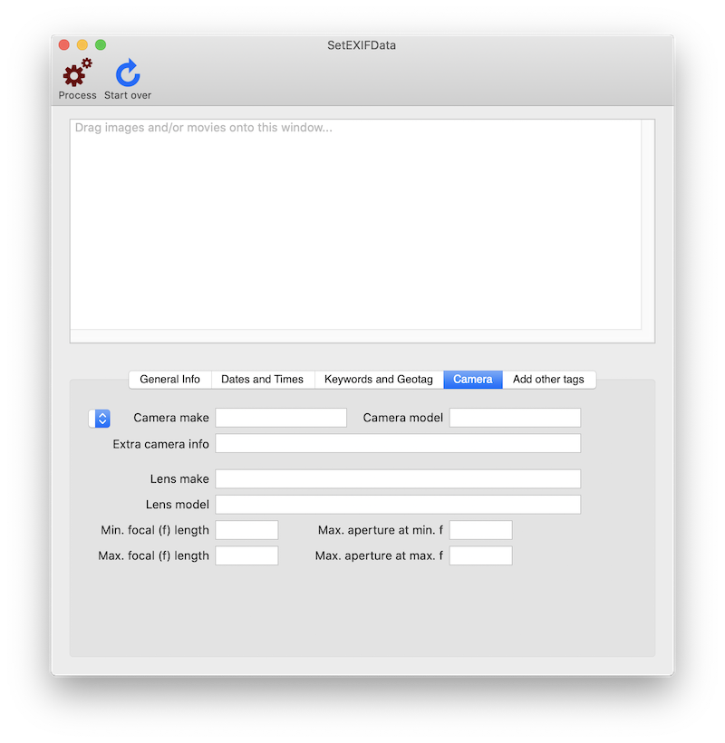Click the Extra camera info field

click(x=398, y=443)
